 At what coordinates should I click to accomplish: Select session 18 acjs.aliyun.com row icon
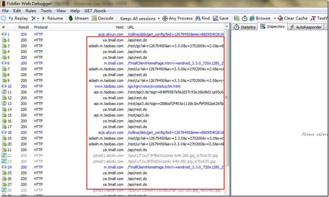tap(4, 132)
